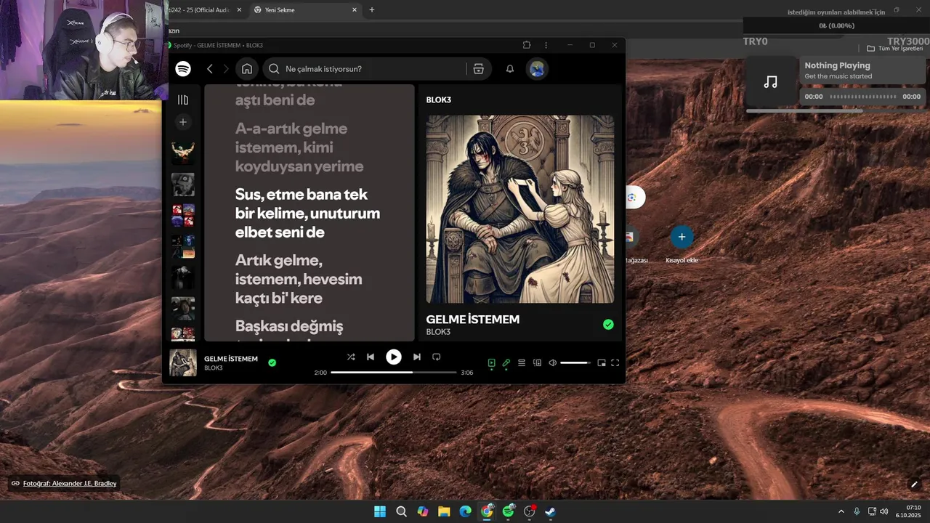930x523 pixels.
Task: Open the second sidebar playlist thumbnail
Action: point(183,185)
